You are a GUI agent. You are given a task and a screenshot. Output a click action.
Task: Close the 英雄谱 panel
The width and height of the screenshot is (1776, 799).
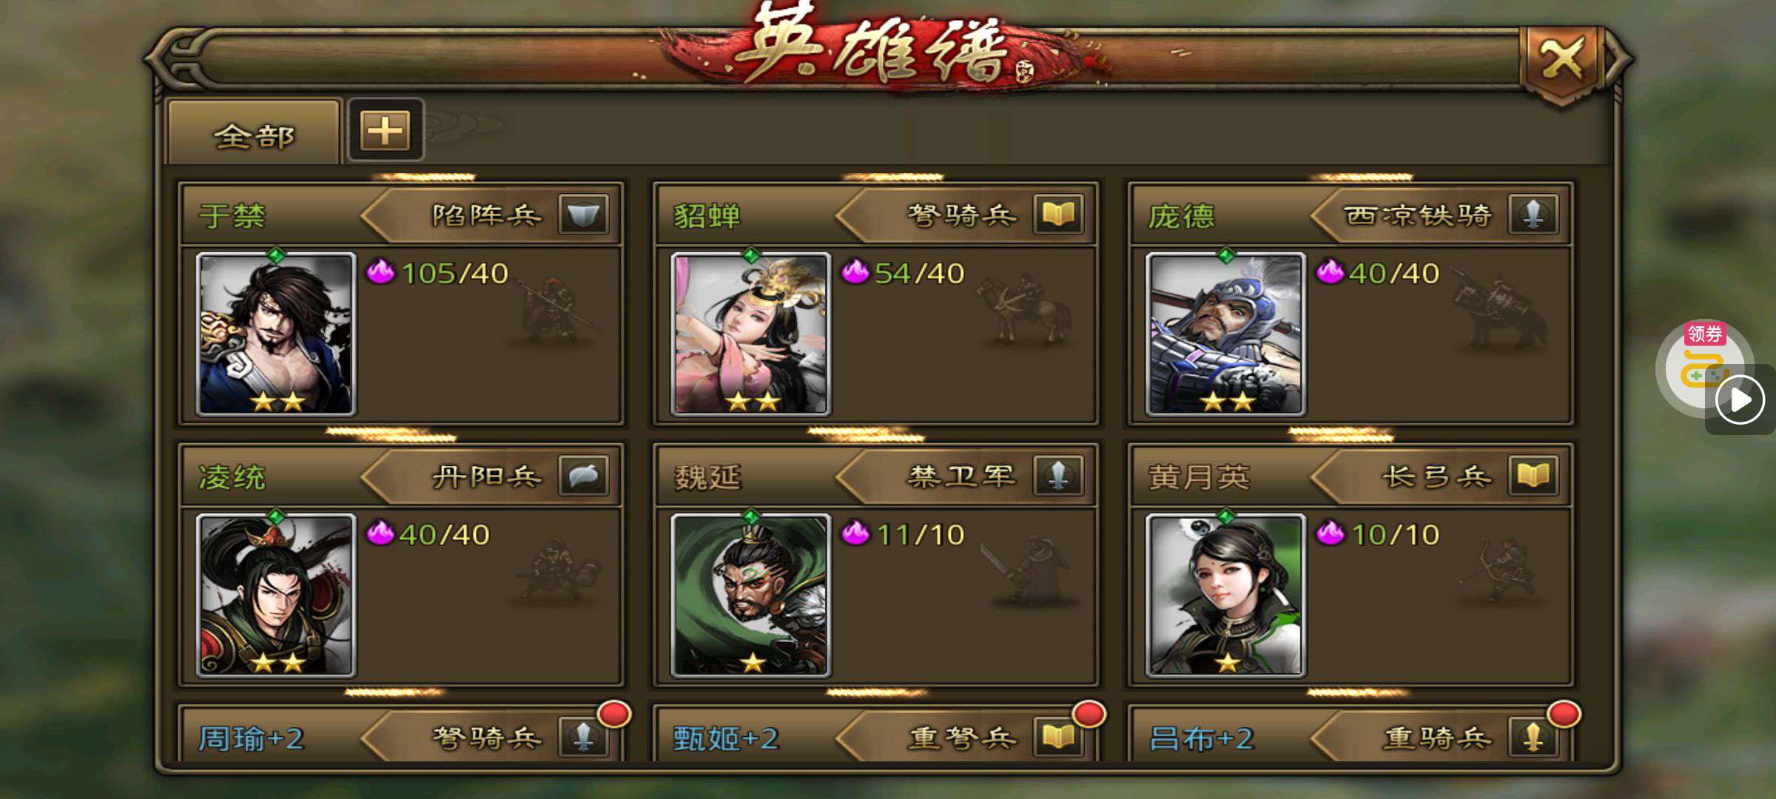pos(1562,61)
